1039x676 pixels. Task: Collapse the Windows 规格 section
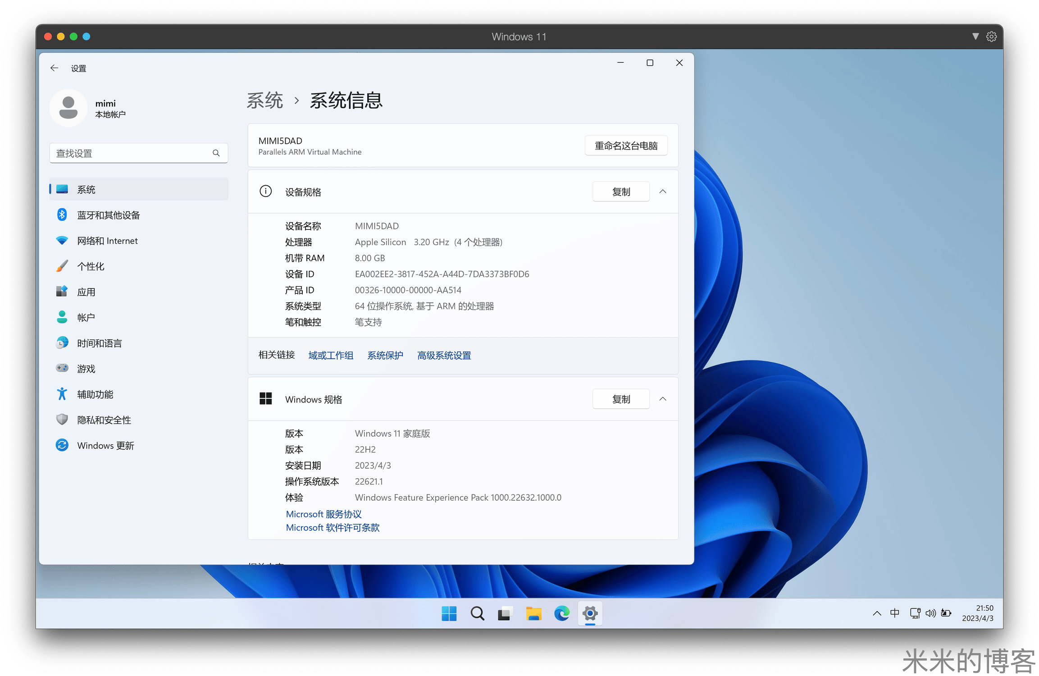click(662, 399)
